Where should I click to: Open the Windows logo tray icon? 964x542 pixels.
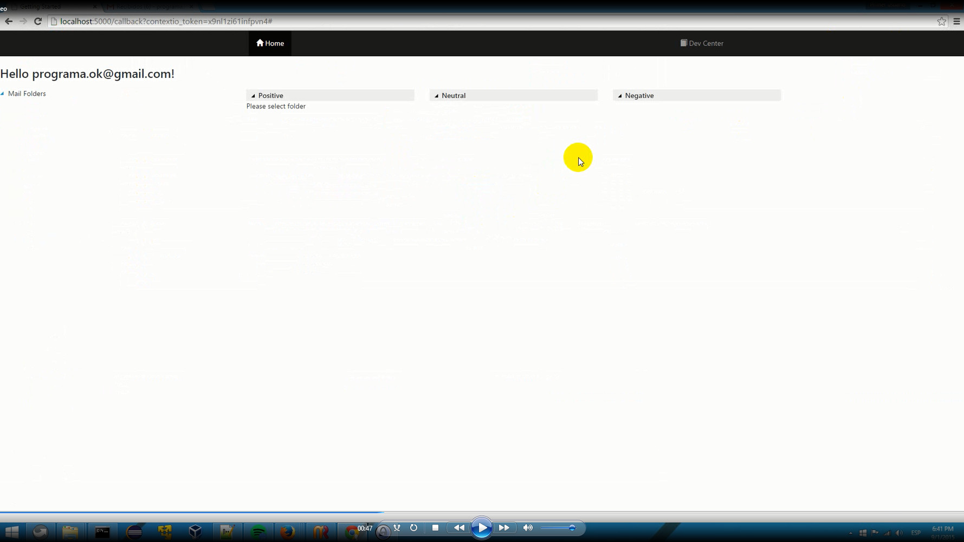pos(863,533)
